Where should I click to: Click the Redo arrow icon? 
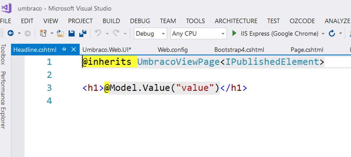[x=116, y=34]
